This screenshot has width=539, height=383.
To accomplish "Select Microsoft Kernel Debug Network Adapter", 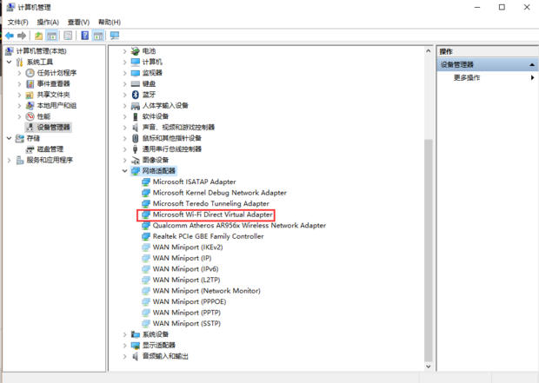I will point(220,193).
